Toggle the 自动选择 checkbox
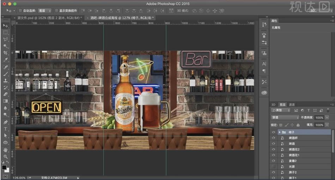 click(x=20, y=11)
